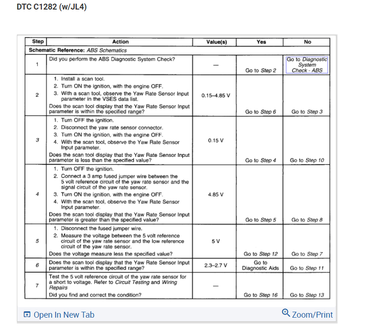Click 'Go to Diagnostic Aids' cell
Viewport: 391px width, 334px height.
[x=260, y=265]
